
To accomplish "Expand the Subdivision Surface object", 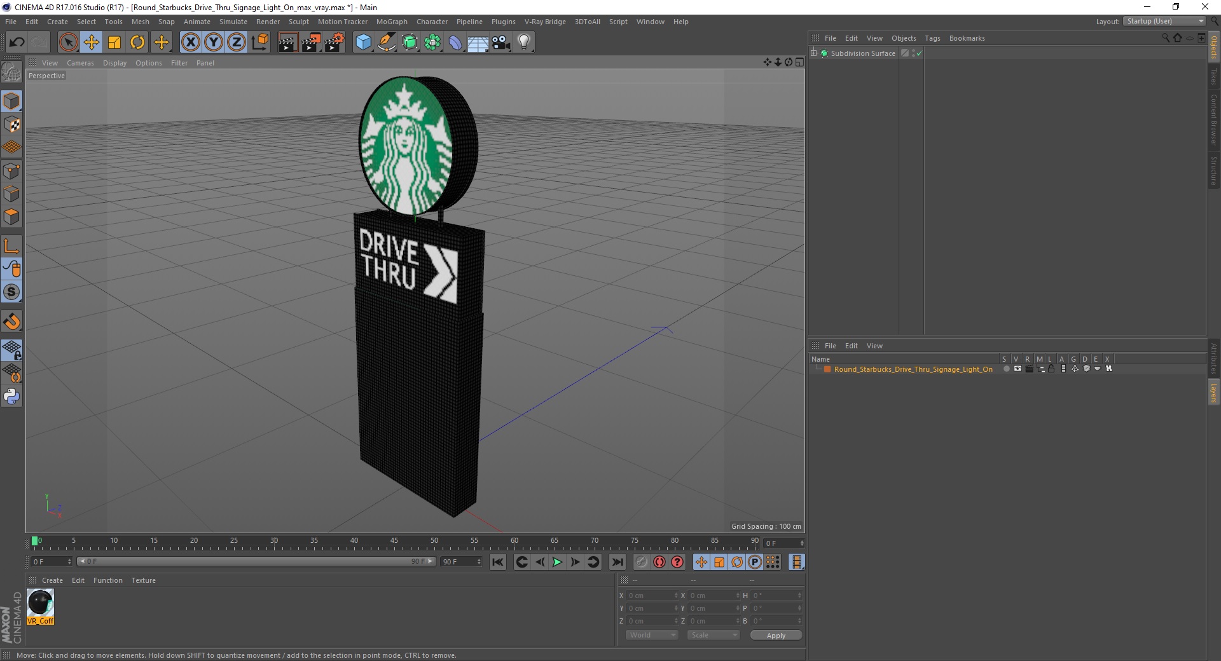I will 814,53.
